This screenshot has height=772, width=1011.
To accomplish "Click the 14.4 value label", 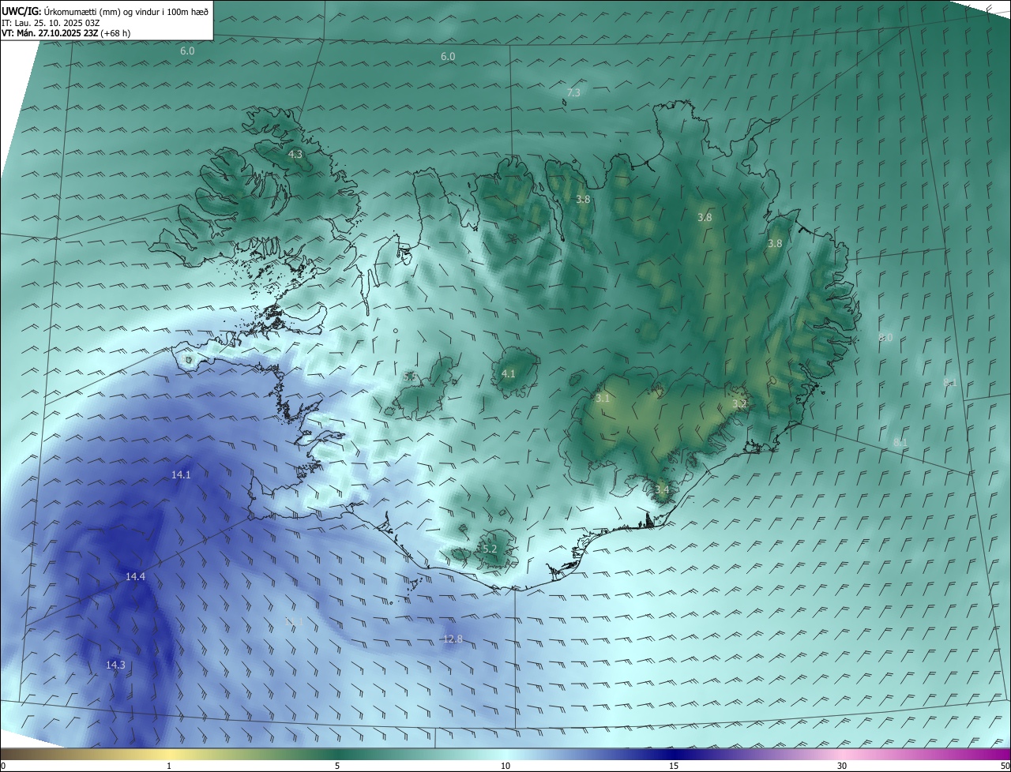I will coord(135,577).
